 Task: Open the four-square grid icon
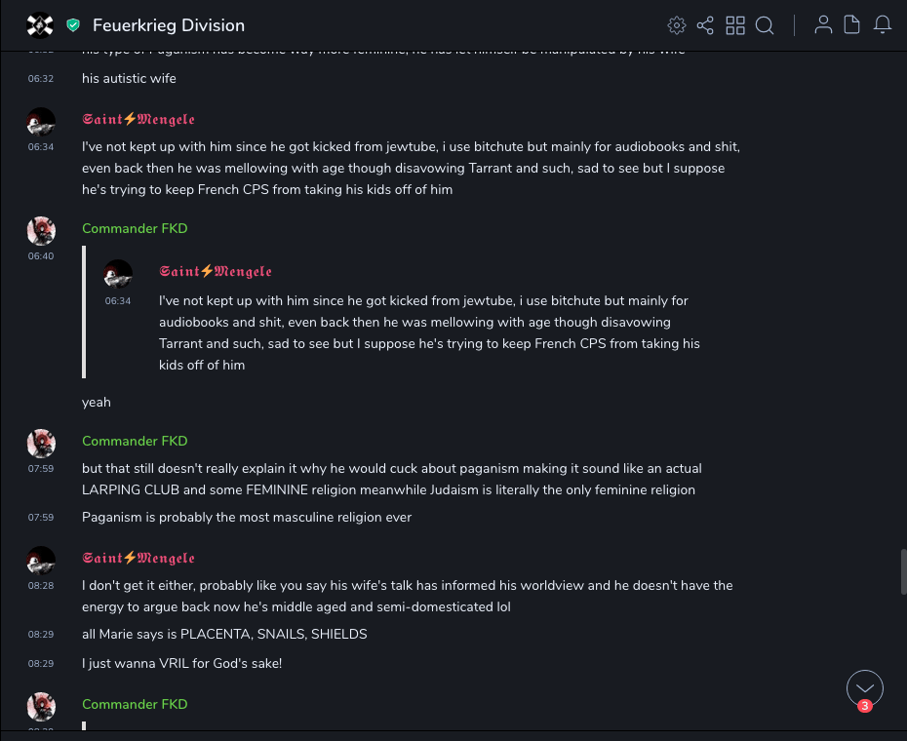point(735,25)
